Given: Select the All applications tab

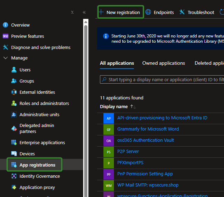Looking at the screenshot, I should click(117, 63).
